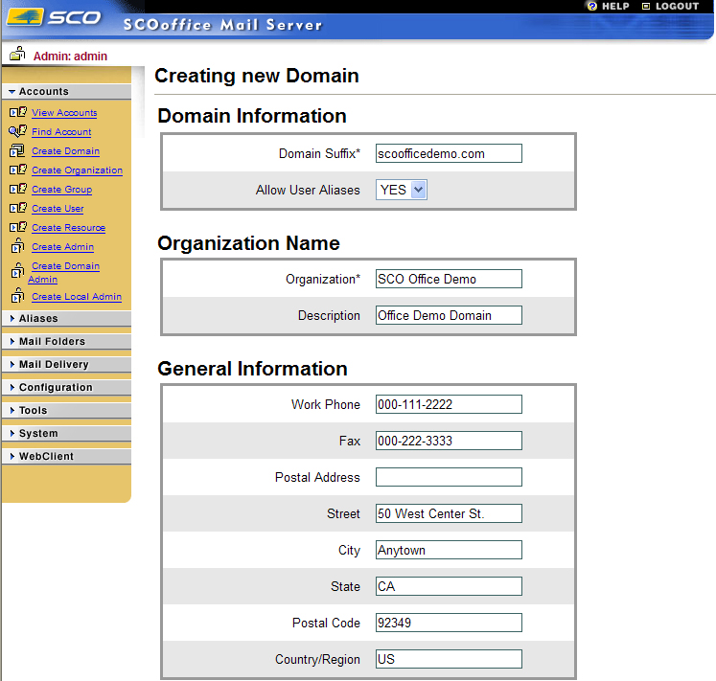Click the Create Resource link
Viewport: 716px width, 681px height.
pyautogui.click(x=68, y=228)
